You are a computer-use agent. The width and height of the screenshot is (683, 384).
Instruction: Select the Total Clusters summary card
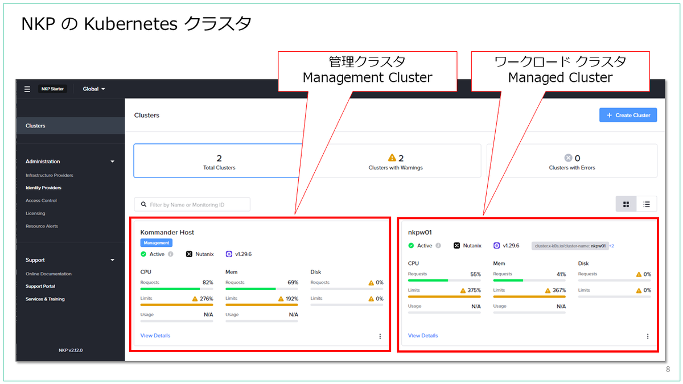click(219, 161)
